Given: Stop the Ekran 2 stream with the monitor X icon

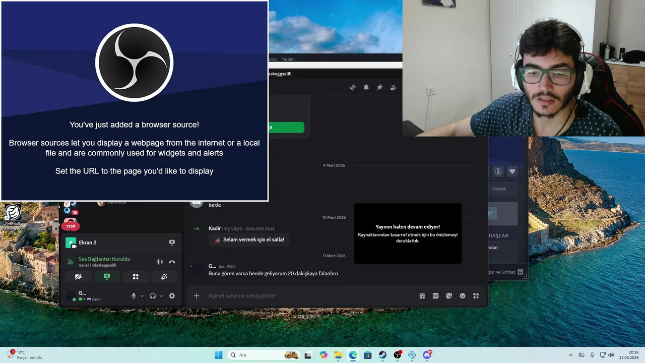Looking at the screenshot, I should [x=172, y=243].
